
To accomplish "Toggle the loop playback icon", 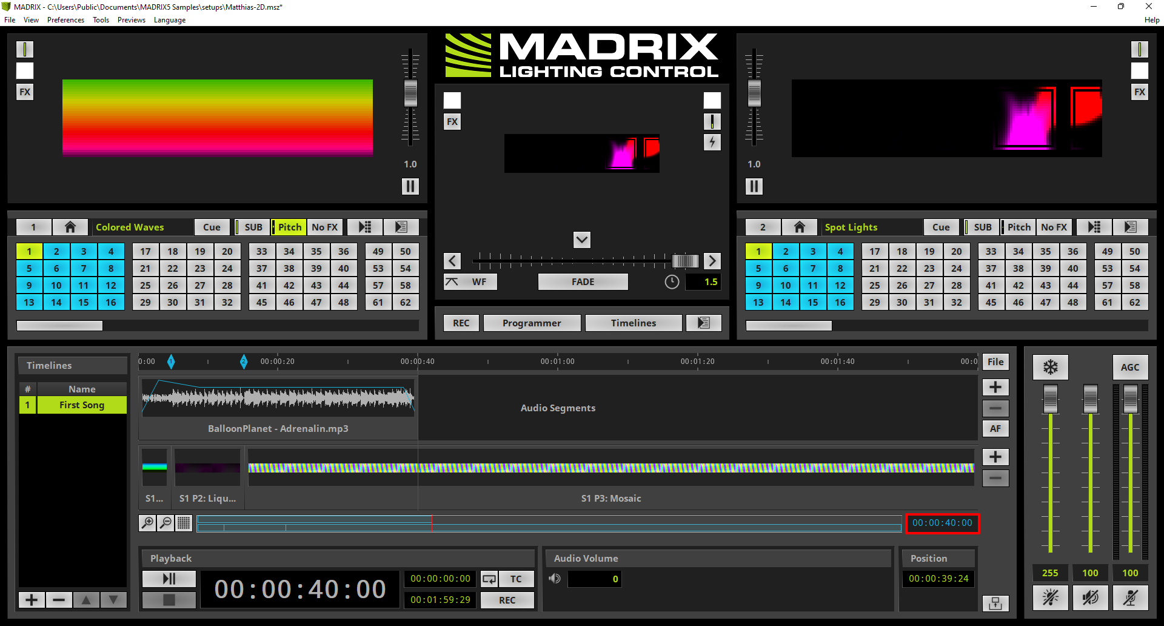I will click(489, 579).
